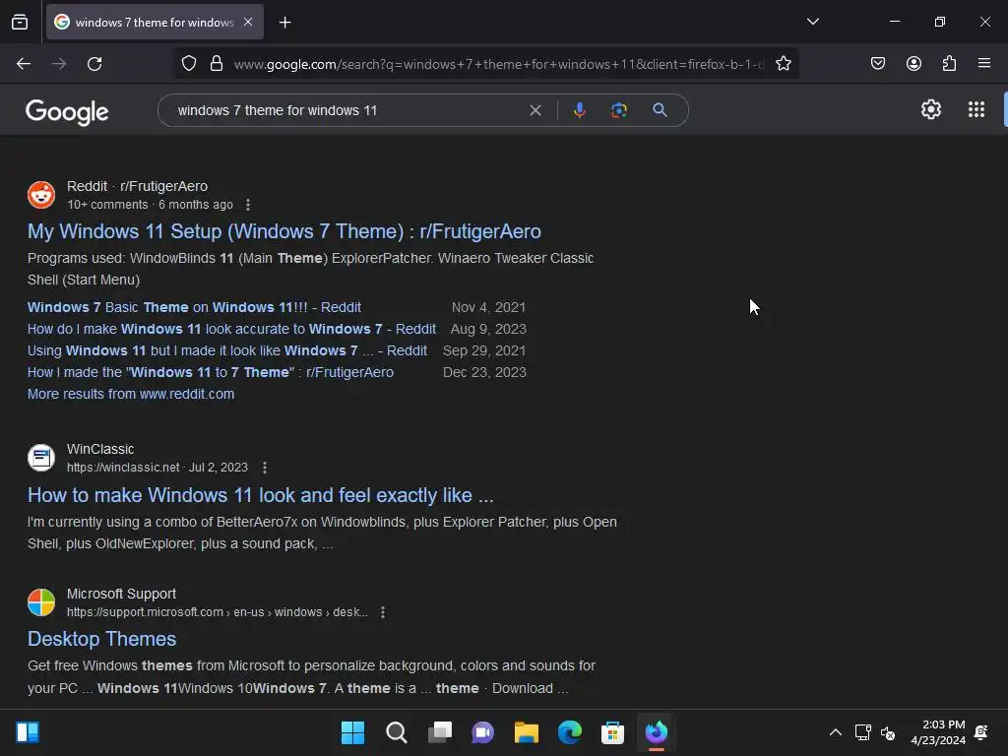Open 'How to make Windows 11 look and feel' result

click(260, 495)
